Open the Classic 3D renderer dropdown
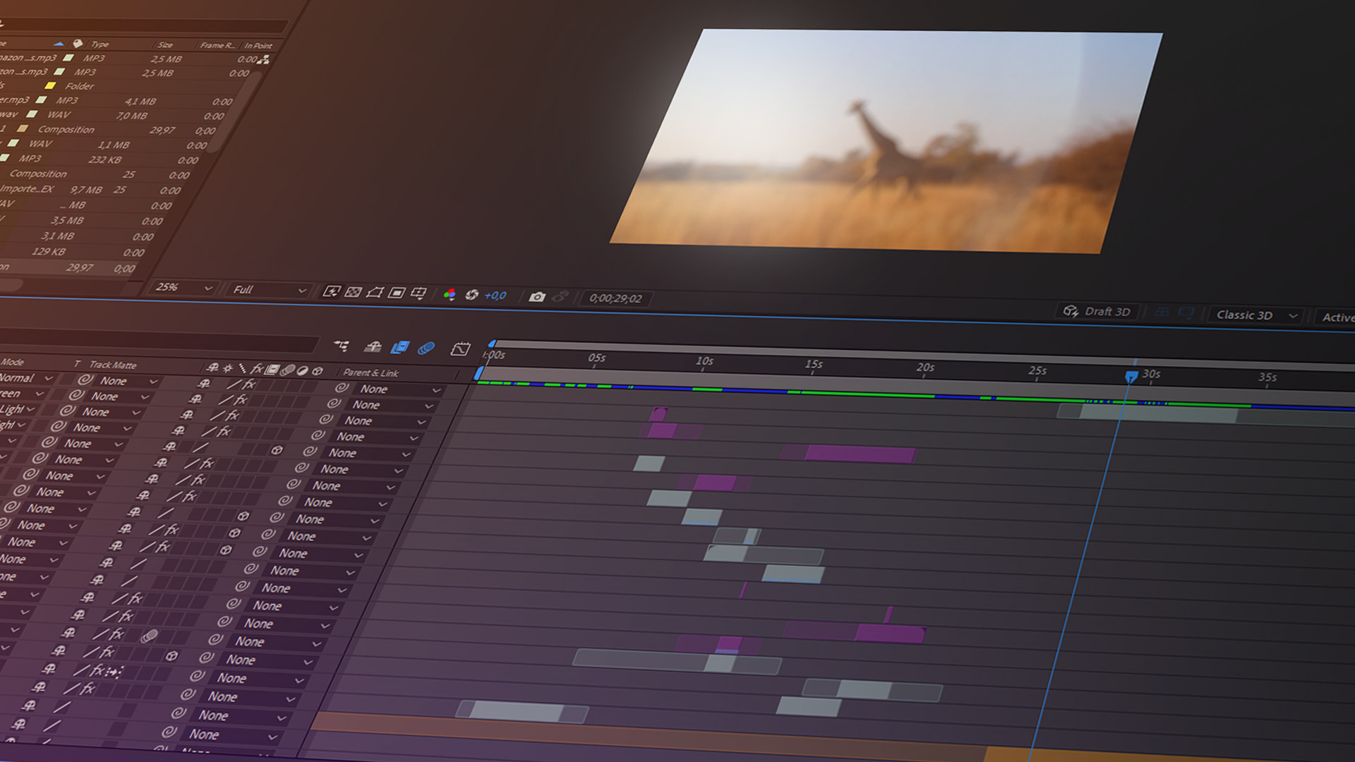 coord(1255,315)
